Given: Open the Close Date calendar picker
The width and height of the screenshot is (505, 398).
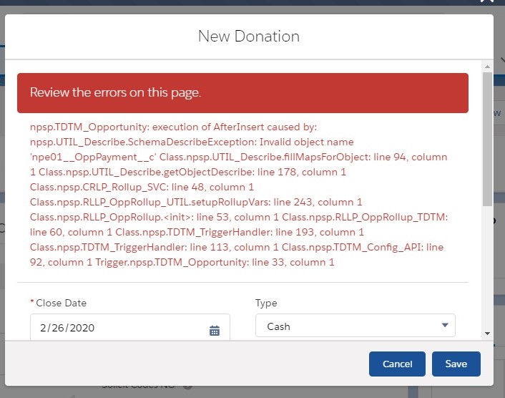Looking at the screenshot, I should click(215, 330).
